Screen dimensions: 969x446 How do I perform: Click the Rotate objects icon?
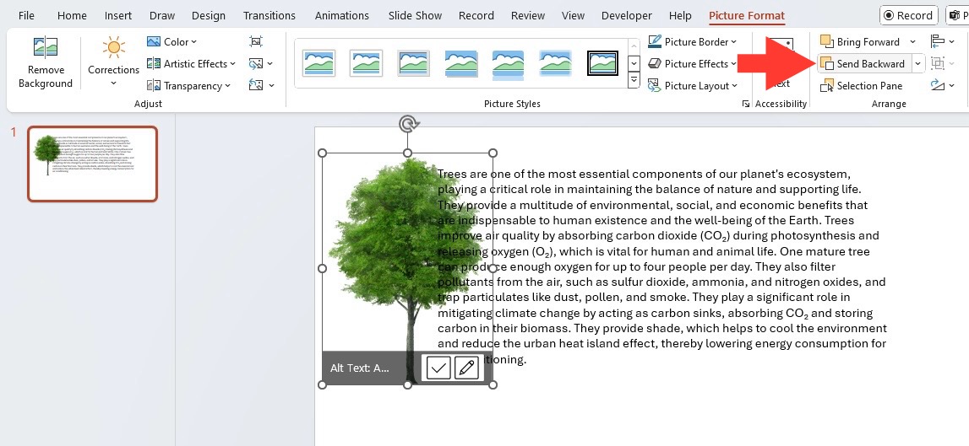click(938, 85)
